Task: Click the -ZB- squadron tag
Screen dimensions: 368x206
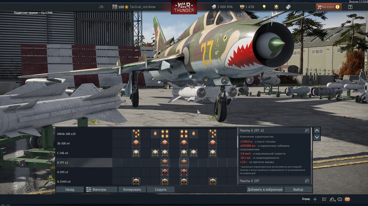Action: [102, 7]
